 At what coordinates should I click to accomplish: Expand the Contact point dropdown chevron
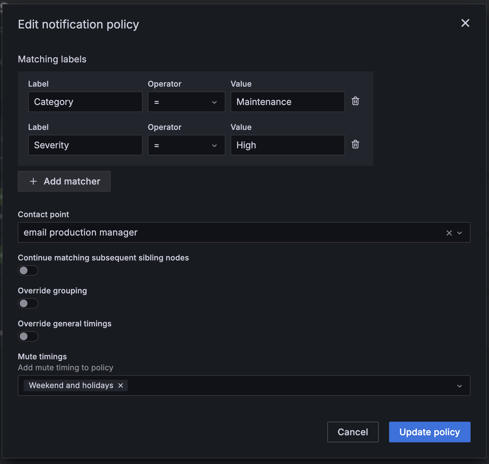click(460, 233)
